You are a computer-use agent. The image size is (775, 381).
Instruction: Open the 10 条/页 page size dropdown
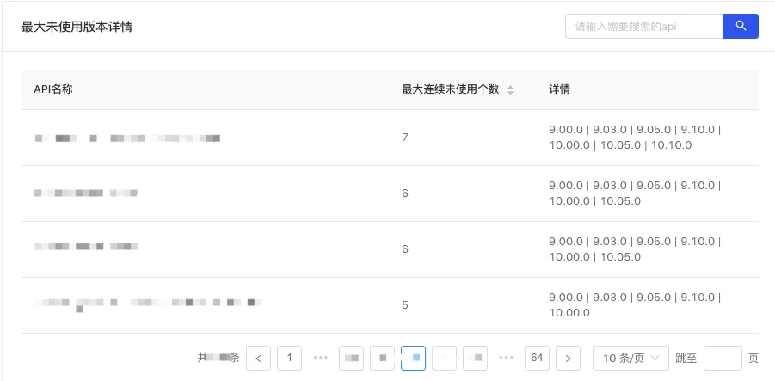click(x=630, y=358)
